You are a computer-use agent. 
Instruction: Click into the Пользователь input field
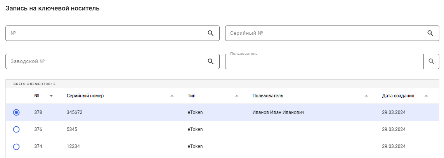324,62
